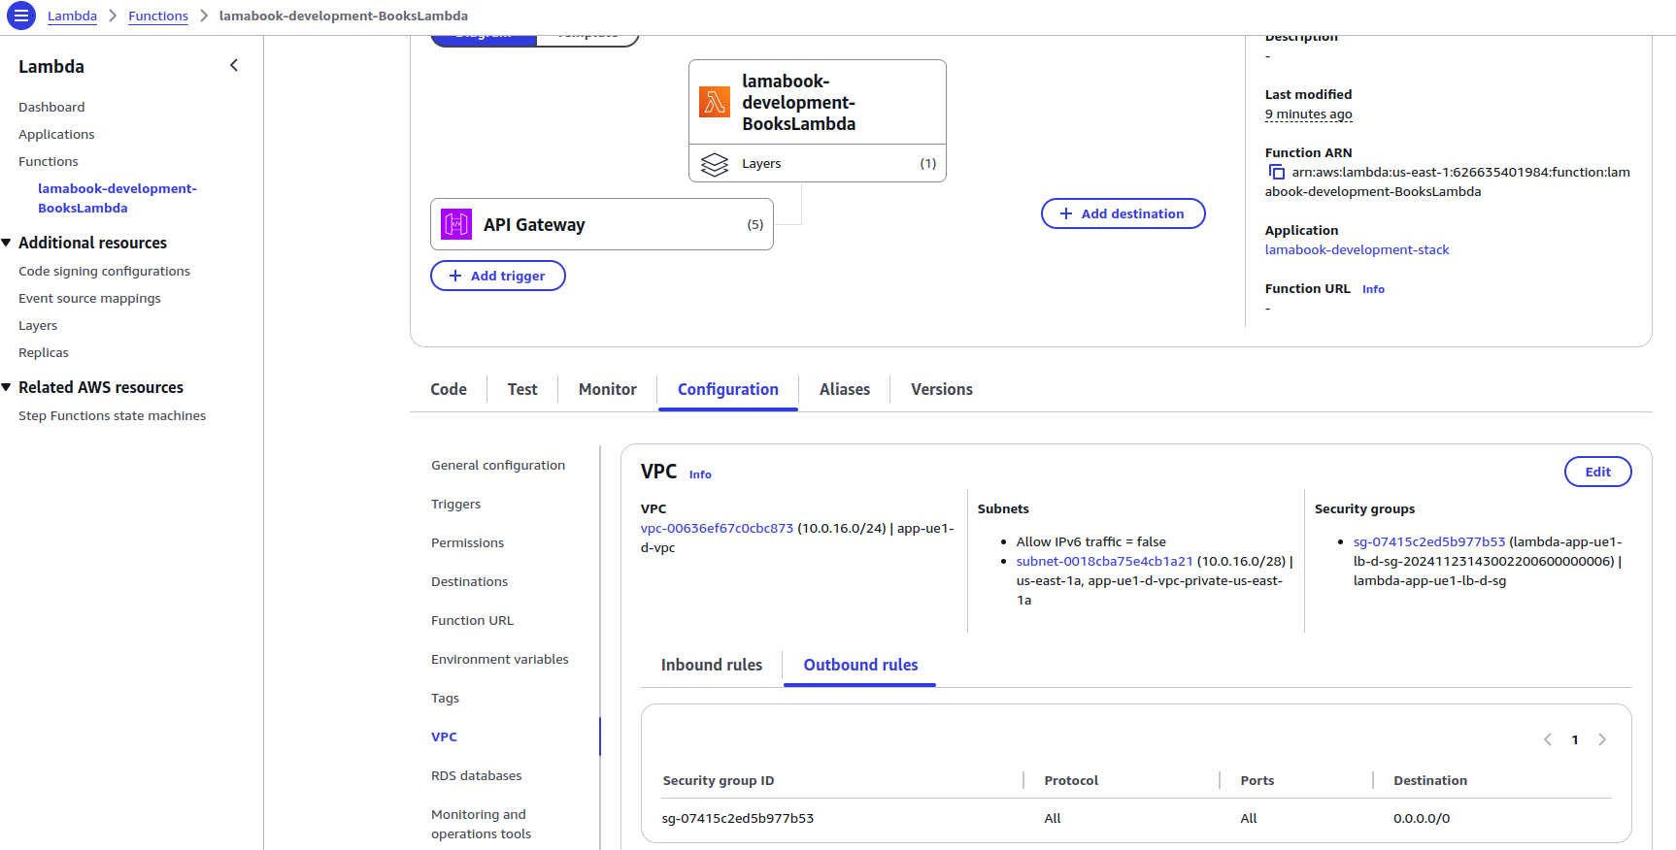
Task: Click the Layers stack icon
Action: (715, 164)
